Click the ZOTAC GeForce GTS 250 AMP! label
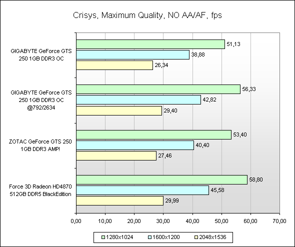The width and height of the screenshot is (295, 247). pos(40,145)
